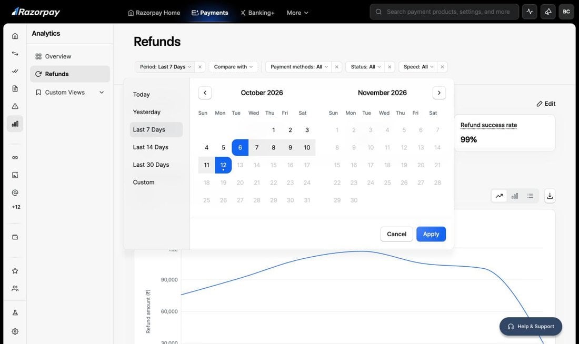Open the More menu in top navigation
Viewport: 579px width, 344px height.
(297, 13)
